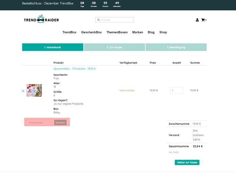Open the user account icon
This screenshot has height=173, width=236.
pos(197,20)
